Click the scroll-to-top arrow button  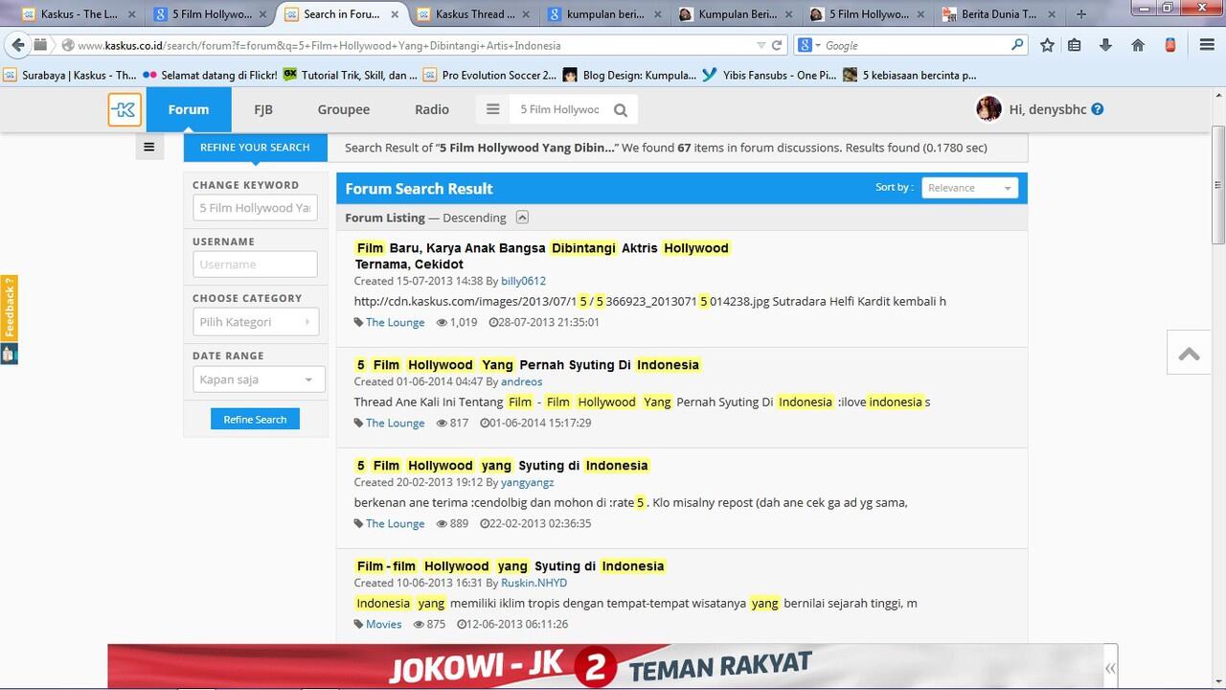click(x=1190, y=354)
